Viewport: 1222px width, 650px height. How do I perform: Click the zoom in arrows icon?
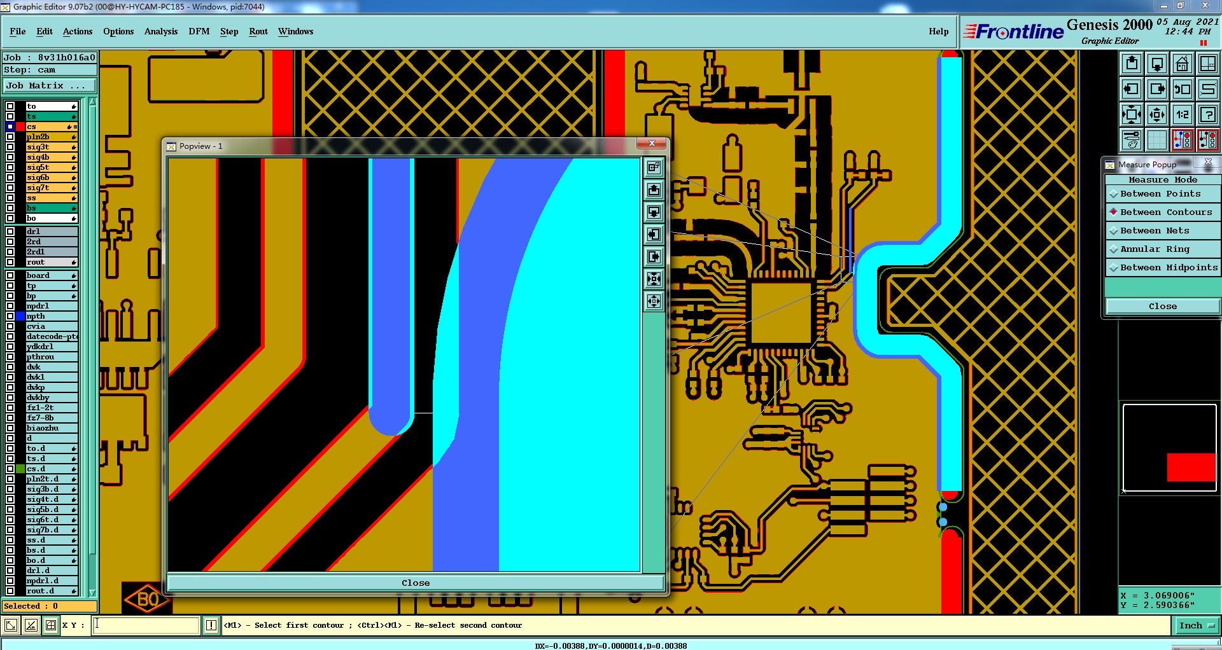[x=1132, y=114]
